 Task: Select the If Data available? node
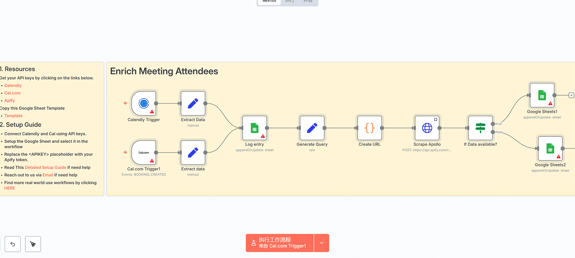480,128
